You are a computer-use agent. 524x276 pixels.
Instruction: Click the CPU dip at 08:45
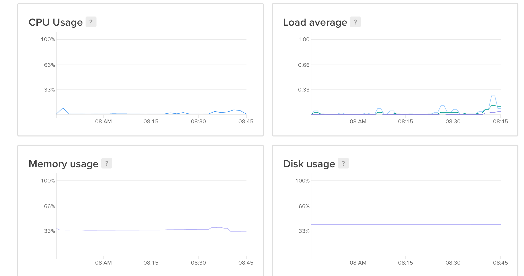coord(246,114)
